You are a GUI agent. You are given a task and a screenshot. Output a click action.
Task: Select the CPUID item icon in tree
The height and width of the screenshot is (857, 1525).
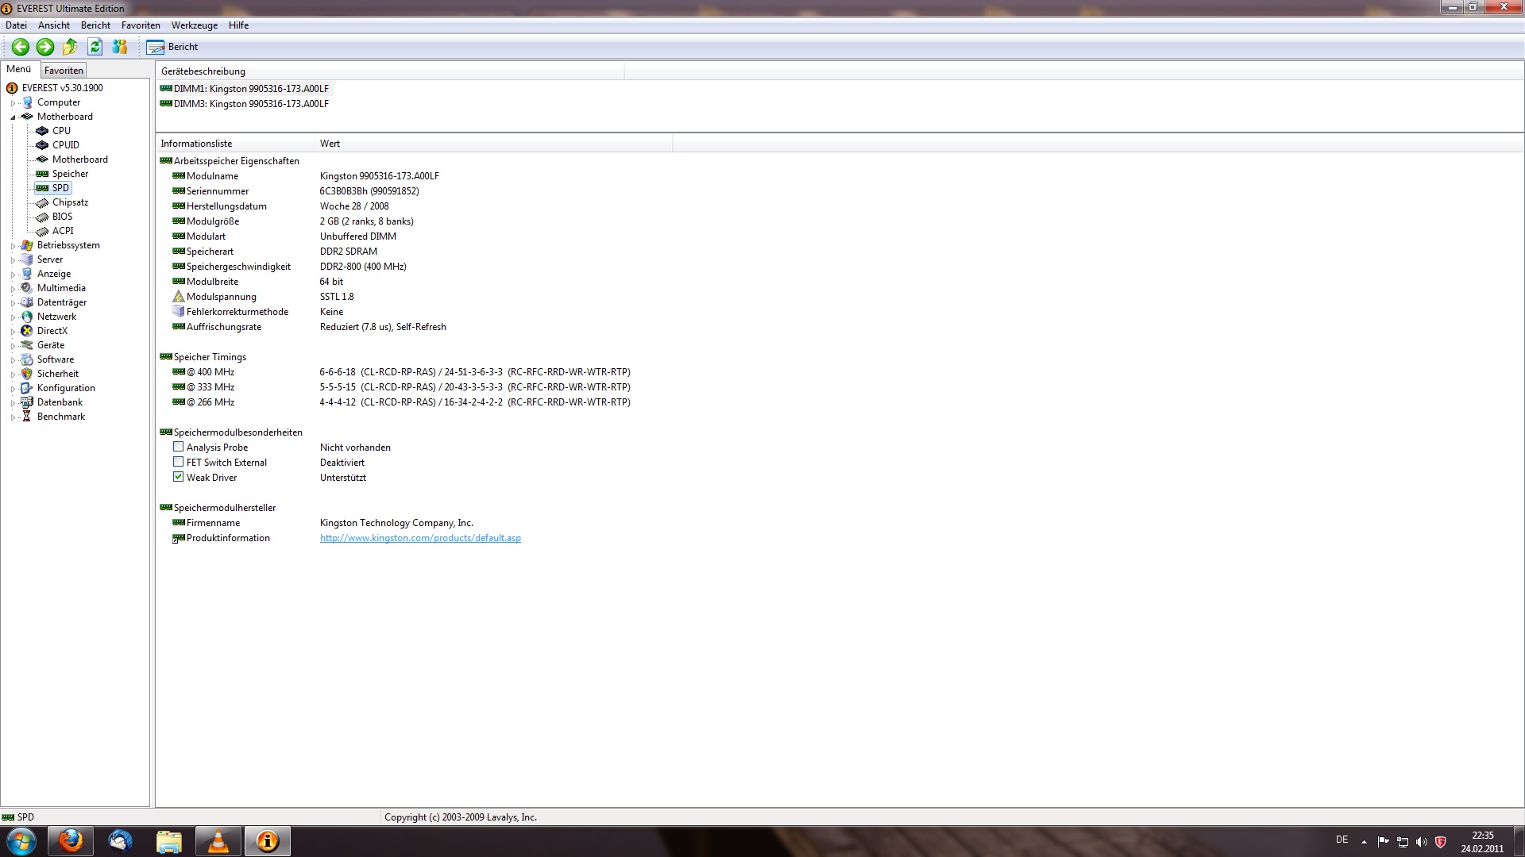42,145
